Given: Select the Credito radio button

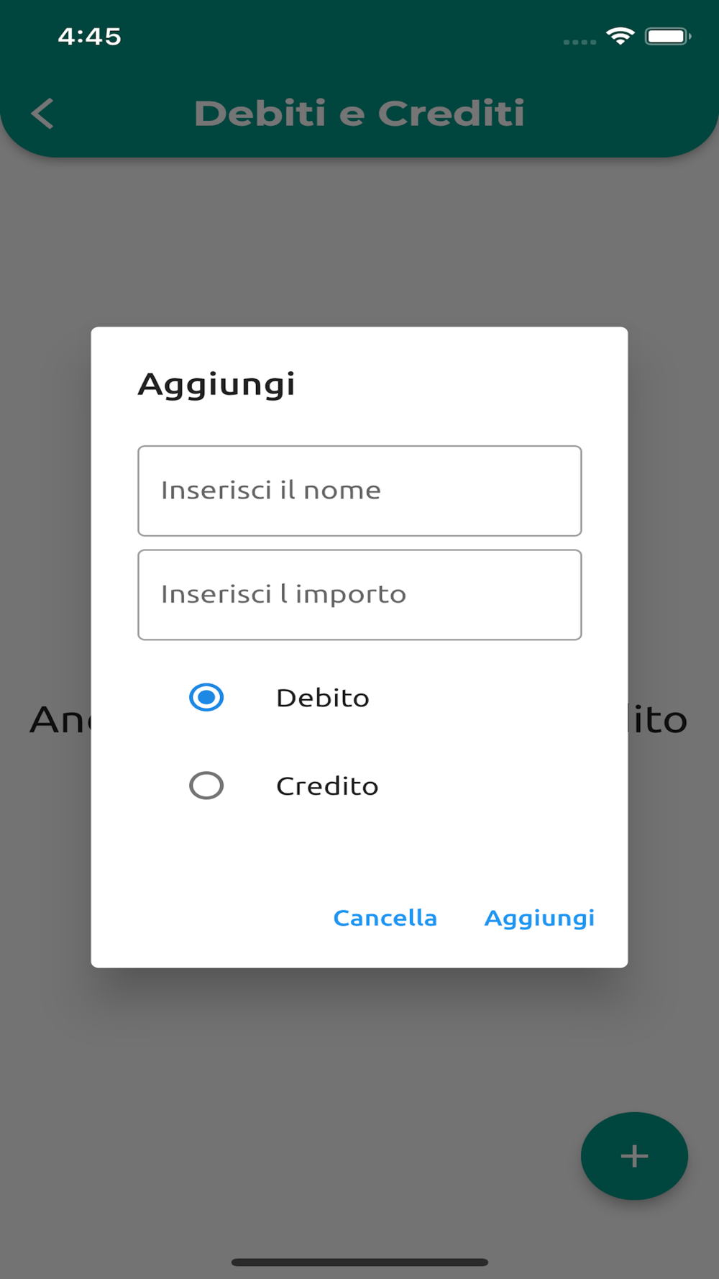Looking at the screenshot, I should tap(206, 785).
